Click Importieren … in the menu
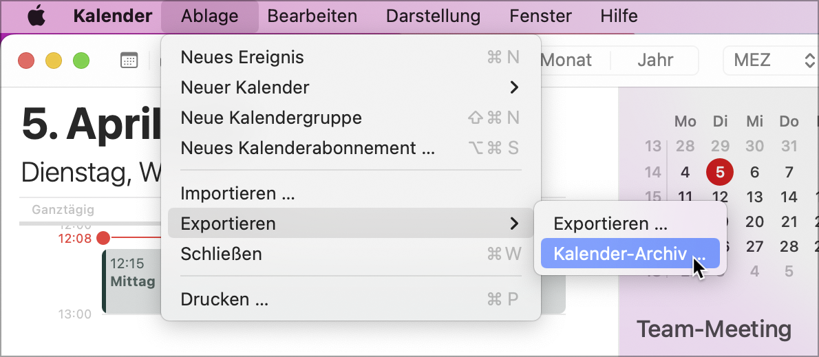The height and width of the screenshot is (357, 819). pos(237,193)
